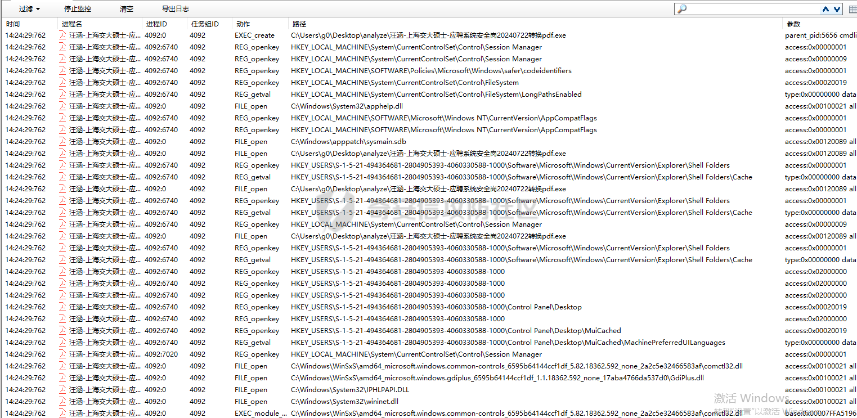This screenshot has width=857, height=418.
Task: Sort by the 进程ID column header
Action: (x=156, y=24)
